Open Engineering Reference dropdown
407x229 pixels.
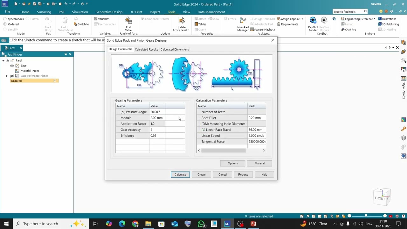click(x=358, y=19)
